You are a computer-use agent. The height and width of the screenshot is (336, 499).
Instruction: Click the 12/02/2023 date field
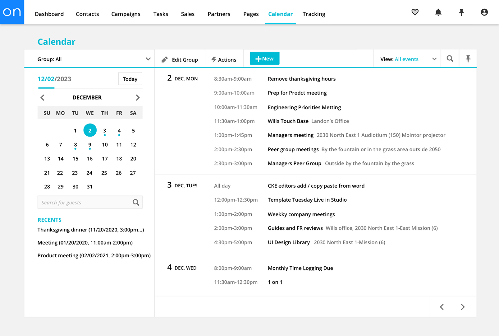(54, 79)
